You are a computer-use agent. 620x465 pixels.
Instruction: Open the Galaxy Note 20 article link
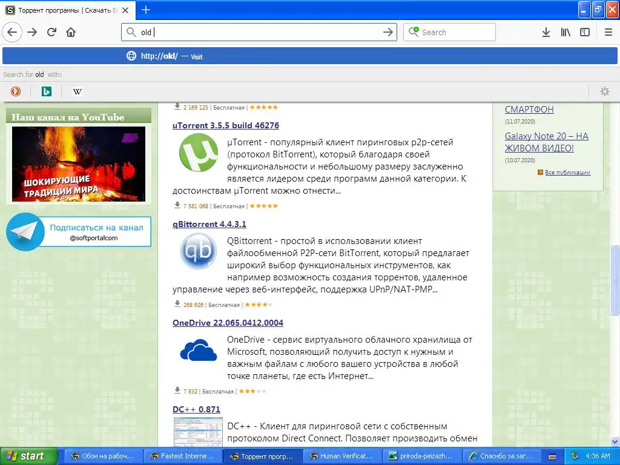pos(547,142)
